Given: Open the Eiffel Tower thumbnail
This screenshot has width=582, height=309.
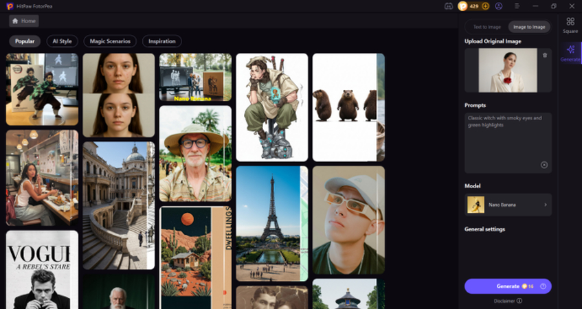Looking at the screenshot, I should pos(272,224).
